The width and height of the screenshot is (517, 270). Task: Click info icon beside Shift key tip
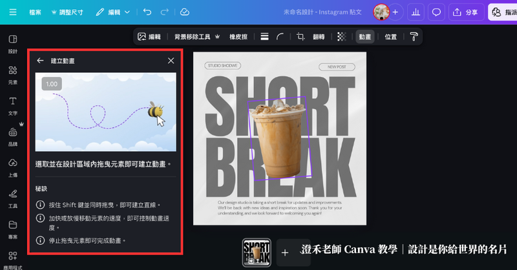click(40, 205)
